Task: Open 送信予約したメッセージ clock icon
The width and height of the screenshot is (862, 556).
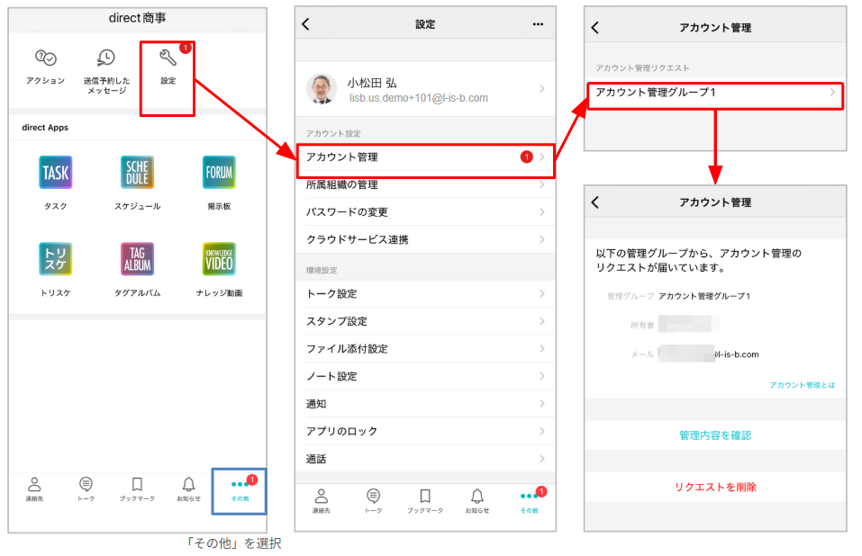Action: [105, 58]
